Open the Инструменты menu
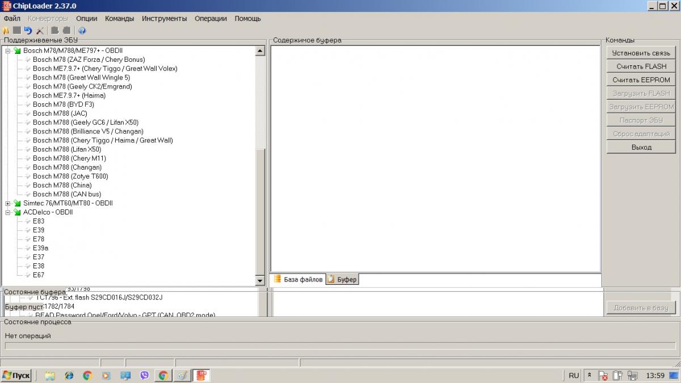Image resolution: width=681 pixels, height=383 pixels. [165, 18]
